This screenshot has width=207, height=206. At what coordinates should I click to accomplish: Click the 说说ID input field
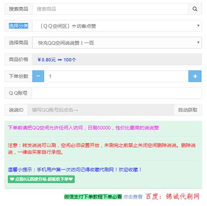coord(101,110)
